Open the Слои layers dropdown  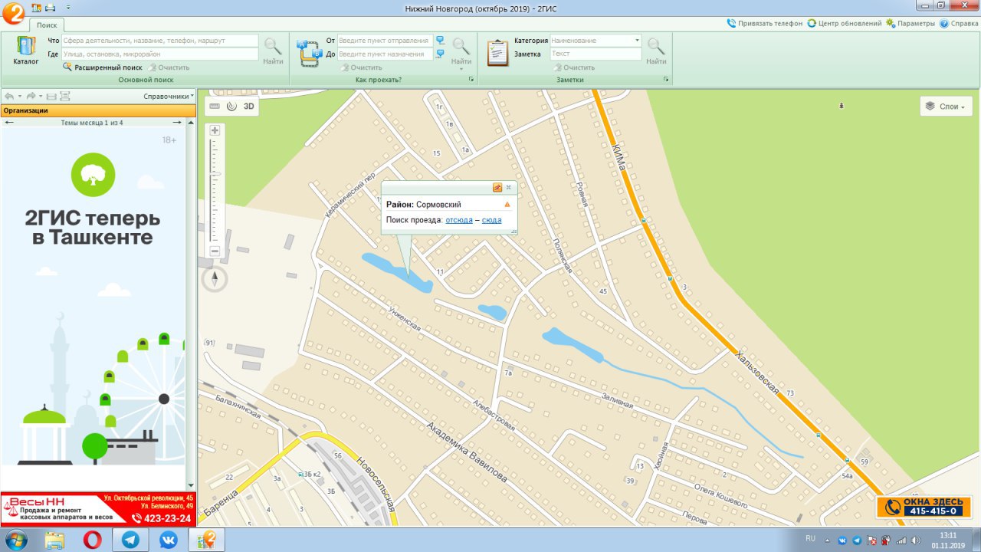(947, 107)
